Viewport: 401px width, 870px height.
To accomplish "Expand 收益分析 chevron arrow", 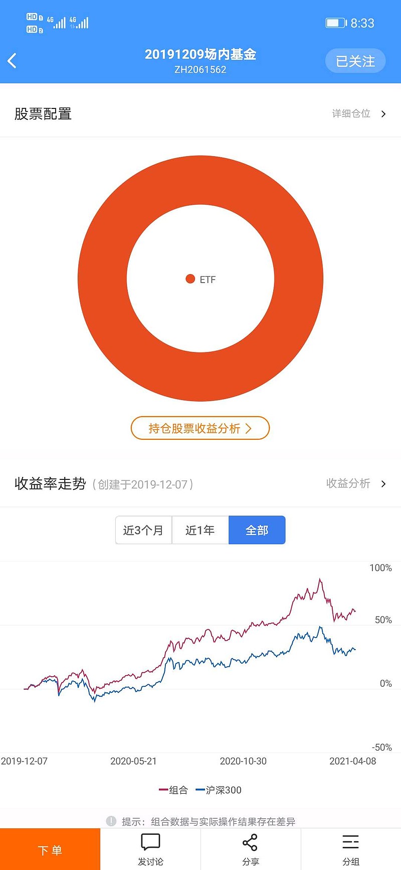I will coord(383,484).
